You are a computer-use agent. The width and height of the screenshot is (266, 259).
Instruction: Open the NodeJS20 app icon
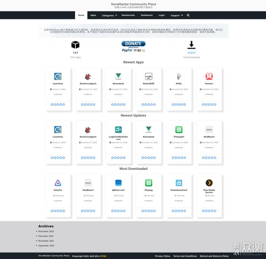(149, 76)
